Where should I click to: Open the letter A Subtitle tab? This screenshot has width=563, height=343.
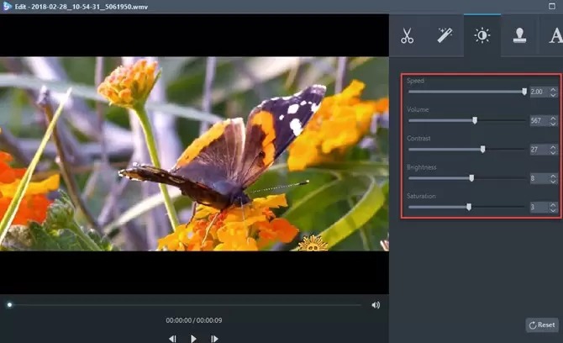pos(554,36)
